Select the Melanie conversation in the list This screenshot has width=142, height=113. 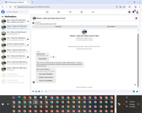[x=15, y=27]
